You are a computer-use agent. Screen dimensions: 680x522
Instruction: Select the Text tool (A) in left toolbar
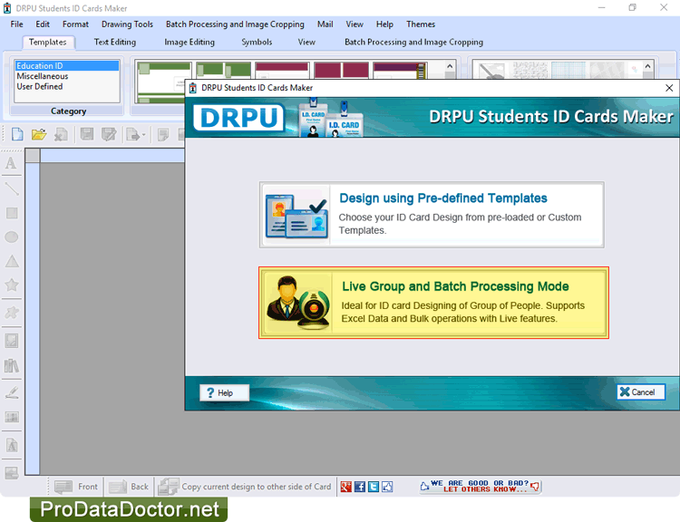[x=11, y=163]
